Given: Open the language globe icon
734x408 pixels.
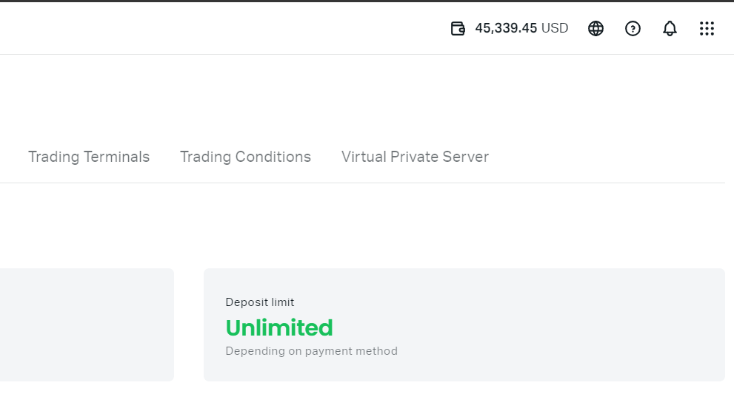Looking at the screenshot, I should pyautogui.click(x=595, y=29).
